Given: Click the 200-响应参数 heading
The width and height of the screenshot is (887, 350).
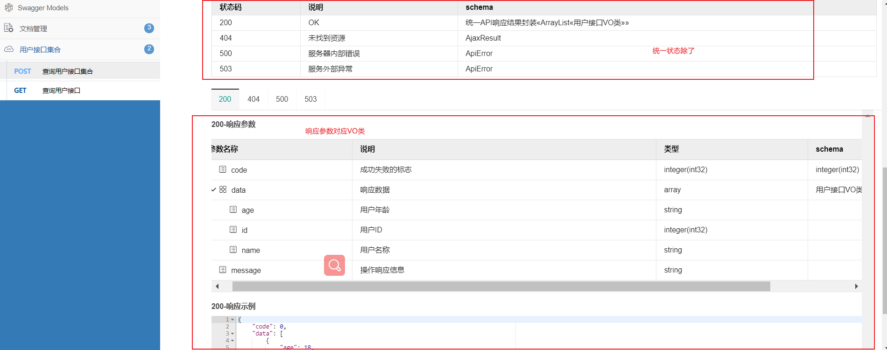Looking at the screenshot, I should click(233, 124).
